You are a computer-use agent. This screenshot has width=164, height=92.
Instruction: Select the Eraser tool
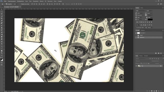[2, 32]
